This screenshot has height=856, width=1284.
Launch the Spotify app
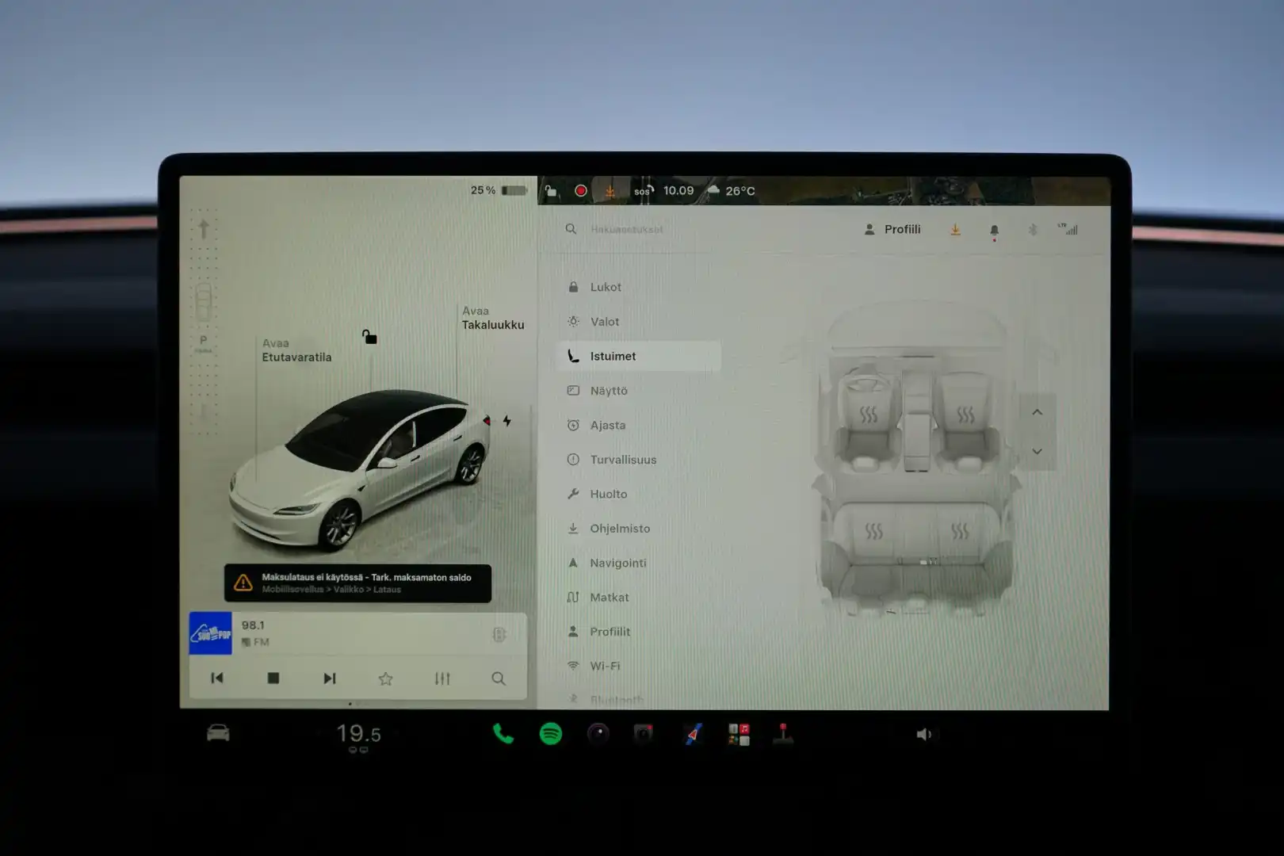[551, 734]
